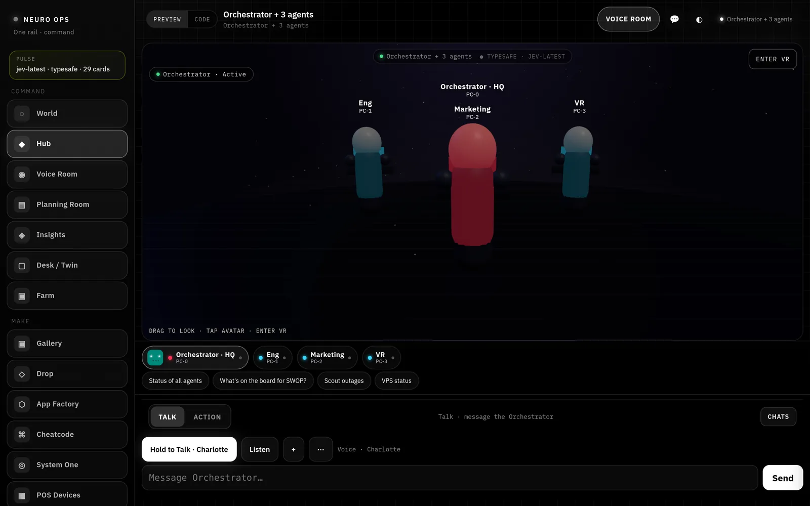Select the Marketing PC-2 agent chip
Screen dimensions: 810x506
click(327, 358)
